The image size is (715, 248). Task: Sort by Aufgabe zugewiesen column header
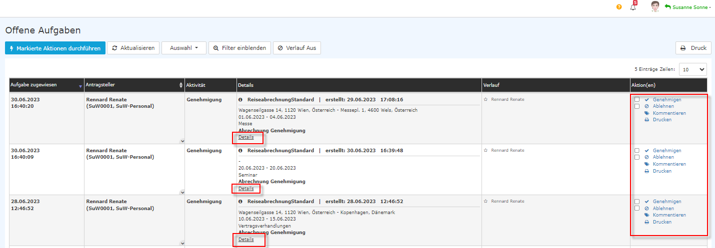tap(46, 85)
